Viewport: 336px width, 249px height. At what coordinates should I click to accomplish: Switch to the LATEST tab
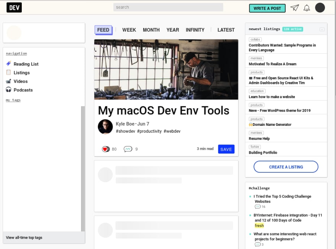[226, 30]
